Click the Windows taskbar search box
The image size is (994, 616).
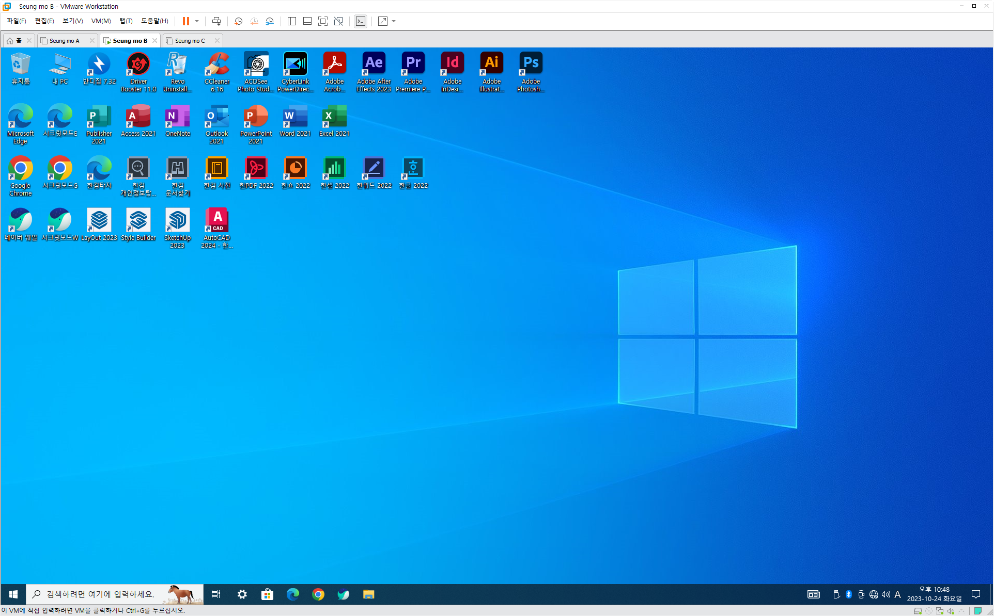point(101,594)
